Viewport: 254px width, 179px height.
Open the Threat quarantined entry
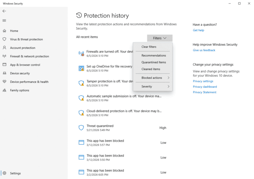pos(124,128)
